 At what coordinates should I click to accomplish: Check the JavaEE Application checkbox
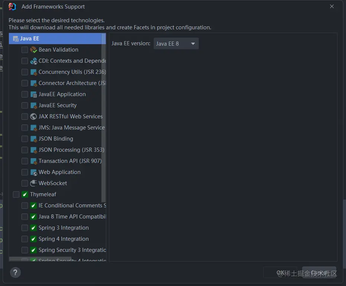(25, 94)
